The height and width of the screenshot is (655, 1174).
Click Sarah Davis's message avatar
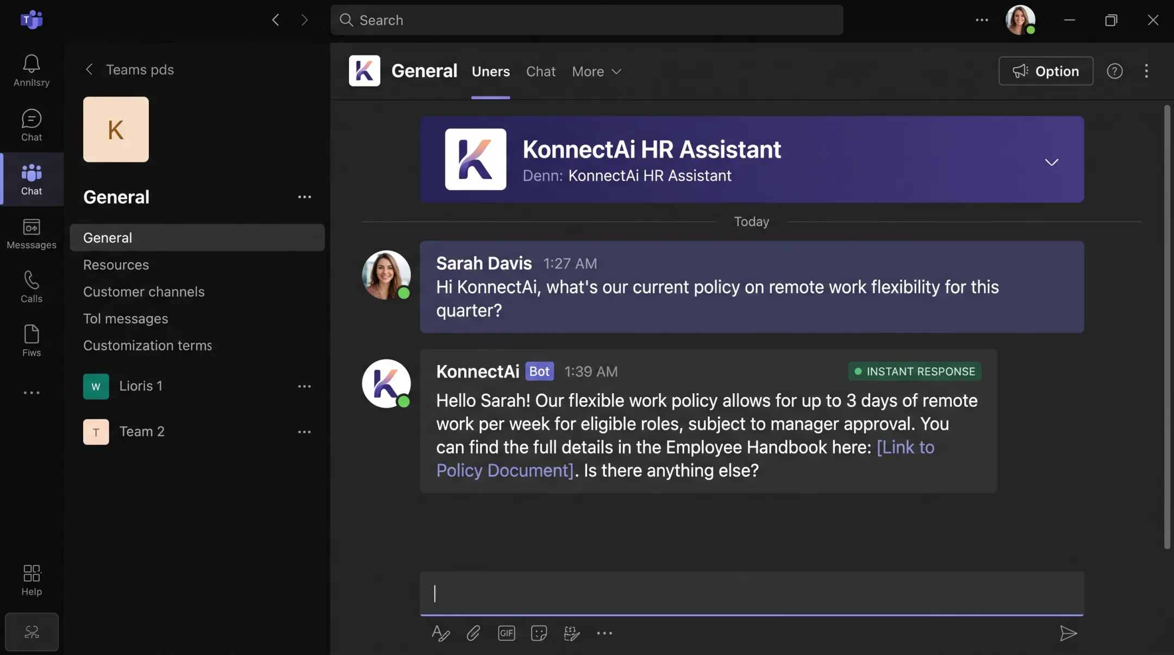(386, 275)
